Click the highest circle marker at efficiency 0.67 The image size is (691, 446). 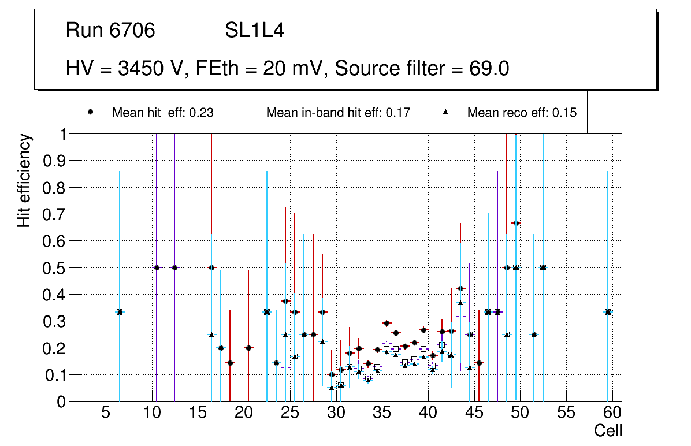(x=516, y=223)
